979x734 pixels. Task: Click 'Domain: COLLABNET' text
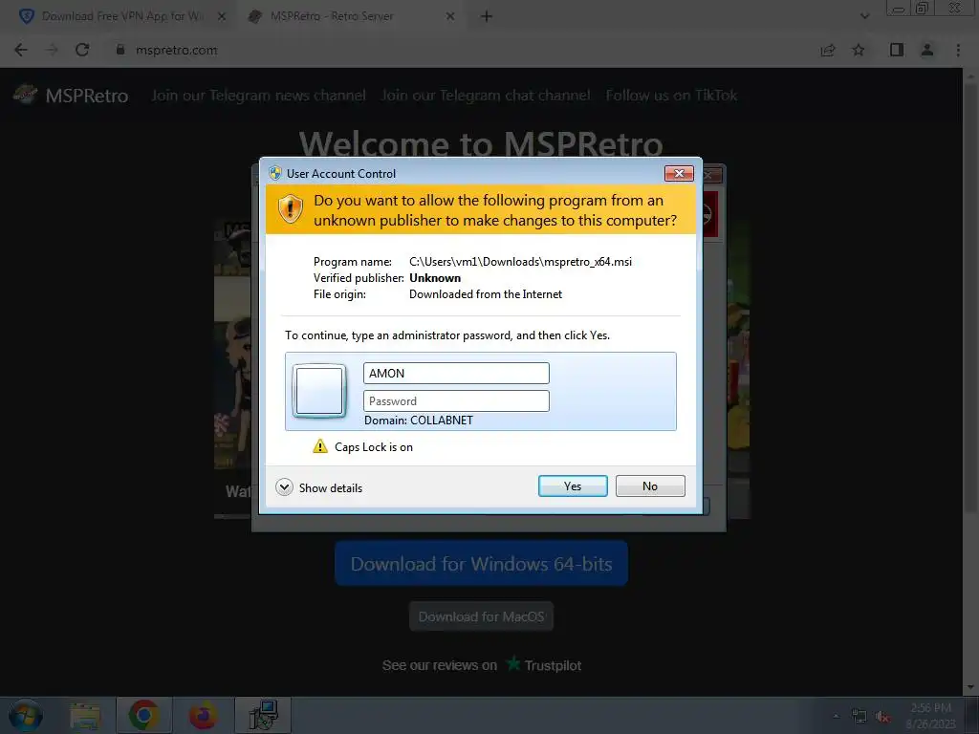[x=419, y=421]
